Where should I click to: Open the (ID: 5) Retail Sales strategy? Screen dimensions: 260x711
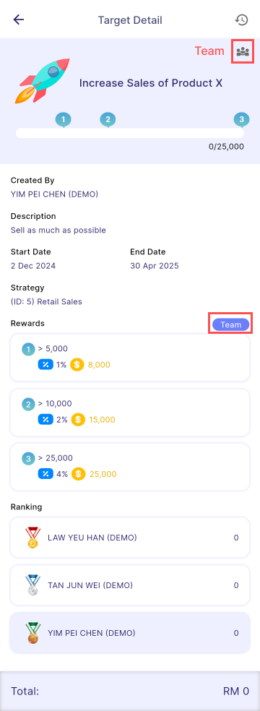[x=47, y=301]
